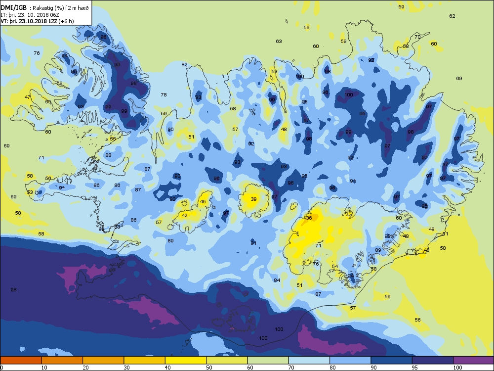Click the map value '62' in the northeast sea
The height and width of the screenshot is (371, 494).
pos(452,16)
